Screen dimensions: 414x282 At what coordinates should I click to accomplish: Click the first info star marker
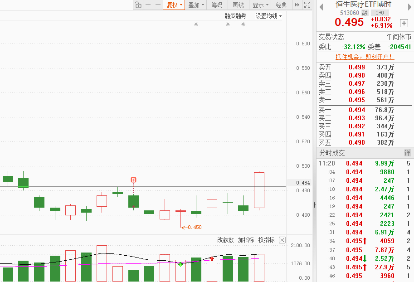click(x=196, y=24)
